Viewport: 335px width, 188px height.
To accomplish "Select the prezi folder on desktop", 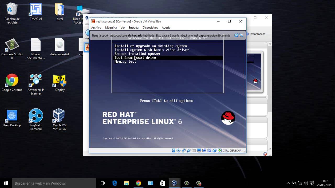I will [x=60, y=12].
